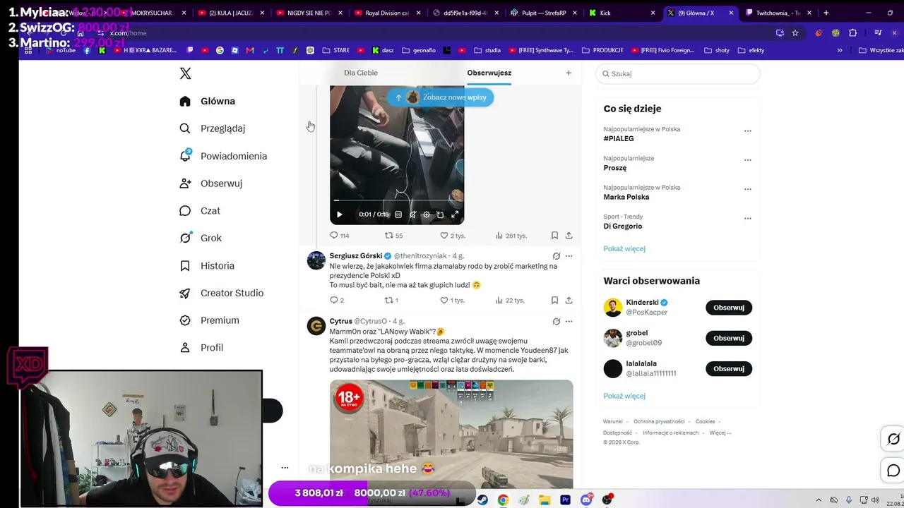The width and height of the screenshot is (904, 508).
Task: Open Powiadomienia notifications
Action: tap(223, 156)
